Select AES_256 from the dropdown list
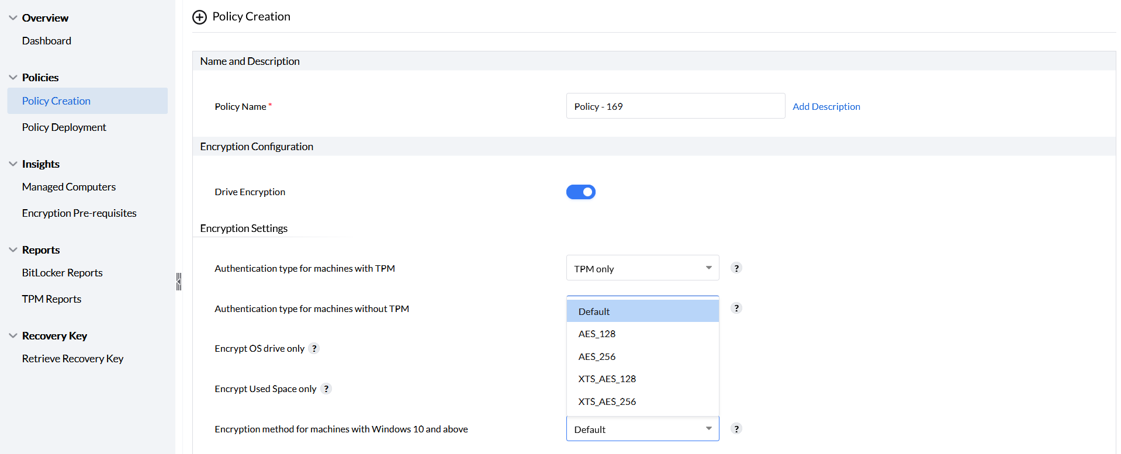The height and width of the screenshot is (454, 1121). pyautogui.click(x=597, y=356)
